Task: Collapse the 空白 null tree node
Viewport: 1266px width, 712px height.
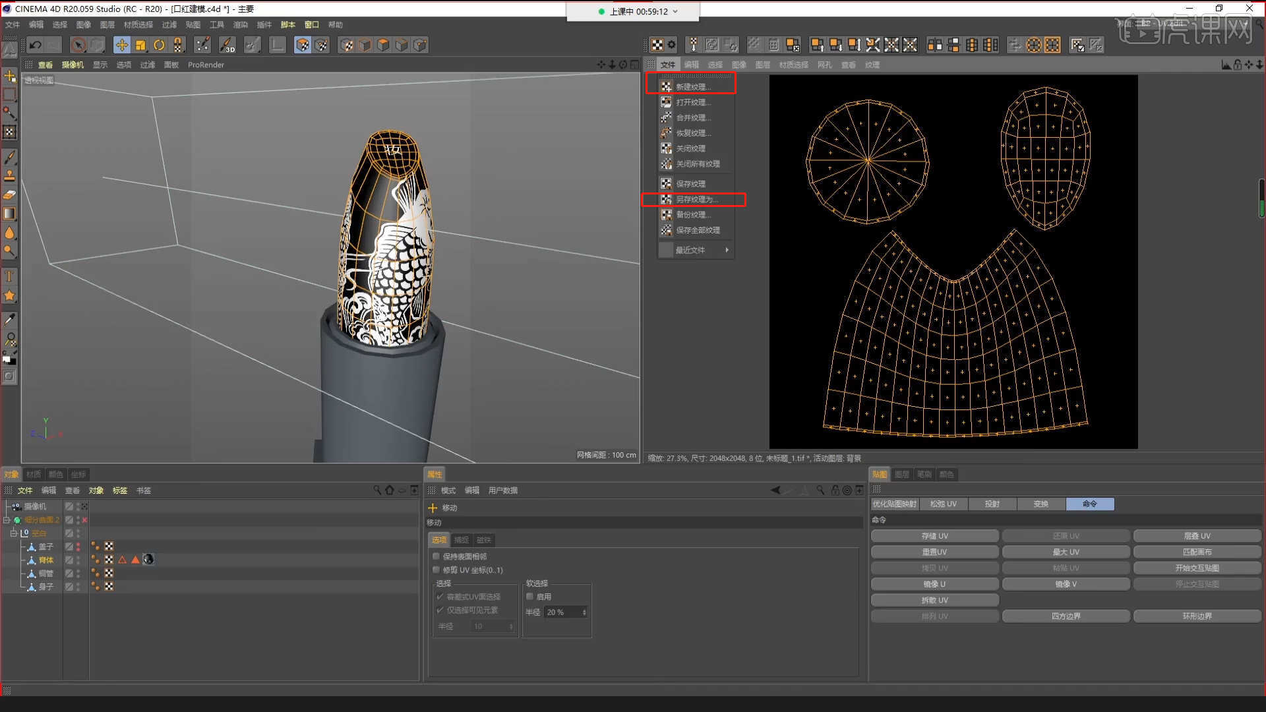Action: click(13, 533)
